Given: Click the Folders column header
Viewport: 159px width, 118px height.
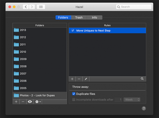Looking at the screenshot, I should point(40,25).
